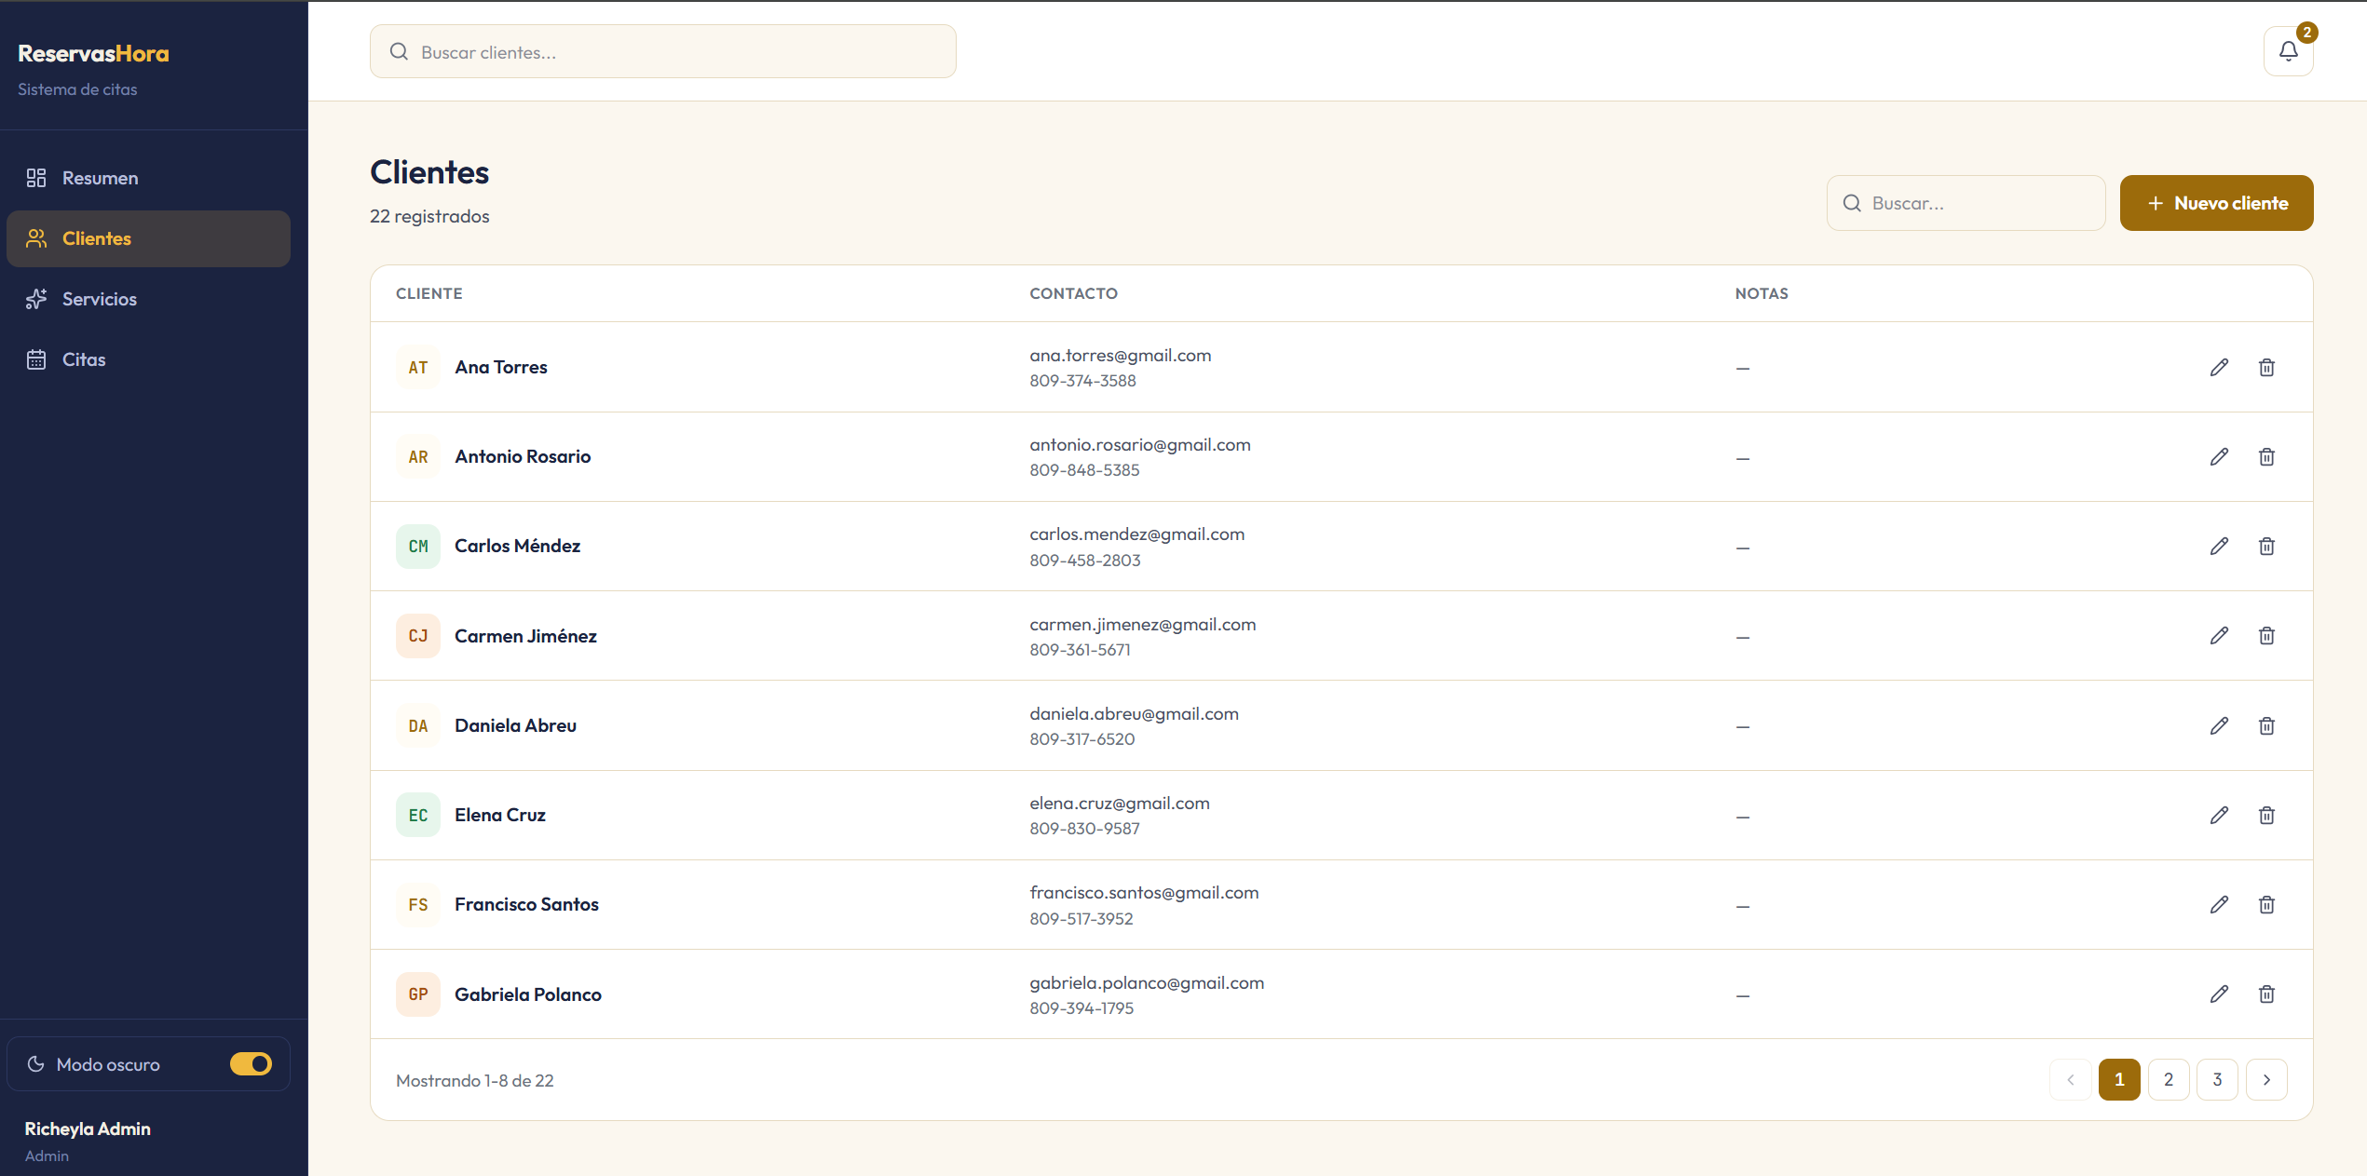The image size is (2367, 1176).
Task: Toggle the Modo oscuro switch
Action: coord(251,1063)
